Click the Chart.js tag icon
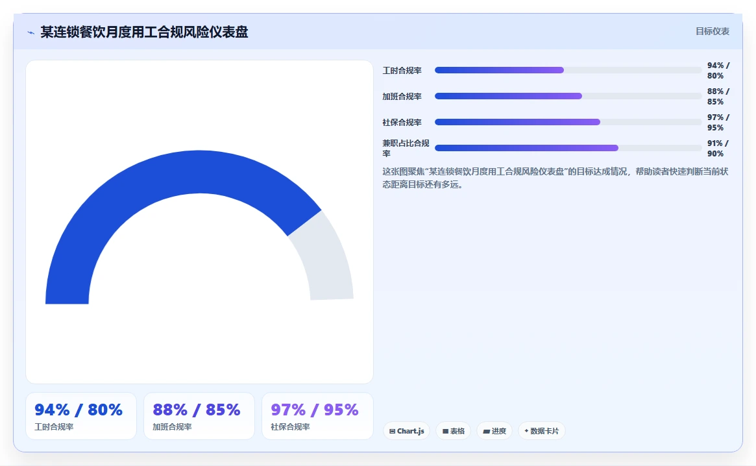The image size is (756, 466). 392,431
